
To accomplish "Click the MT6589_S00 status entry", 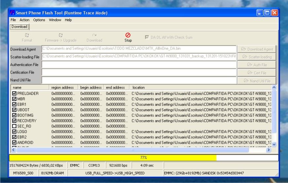I will [x=23, y=173].
